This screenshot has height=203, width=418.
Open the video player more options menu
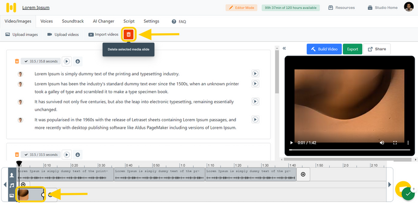[x=408, y=143]
